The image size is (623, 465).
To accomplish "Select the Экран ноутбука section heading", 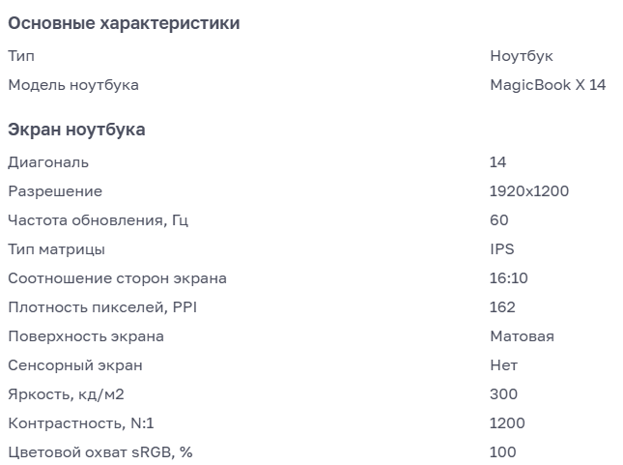I will pos(76,130).
